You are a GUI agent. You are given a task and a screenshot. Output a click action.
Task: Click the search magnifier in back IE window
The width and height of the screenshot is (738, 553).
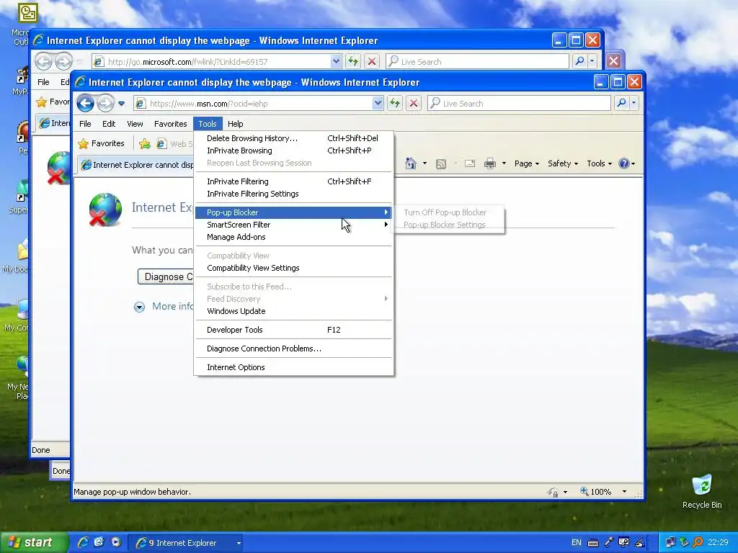click(x=580, y=61)
